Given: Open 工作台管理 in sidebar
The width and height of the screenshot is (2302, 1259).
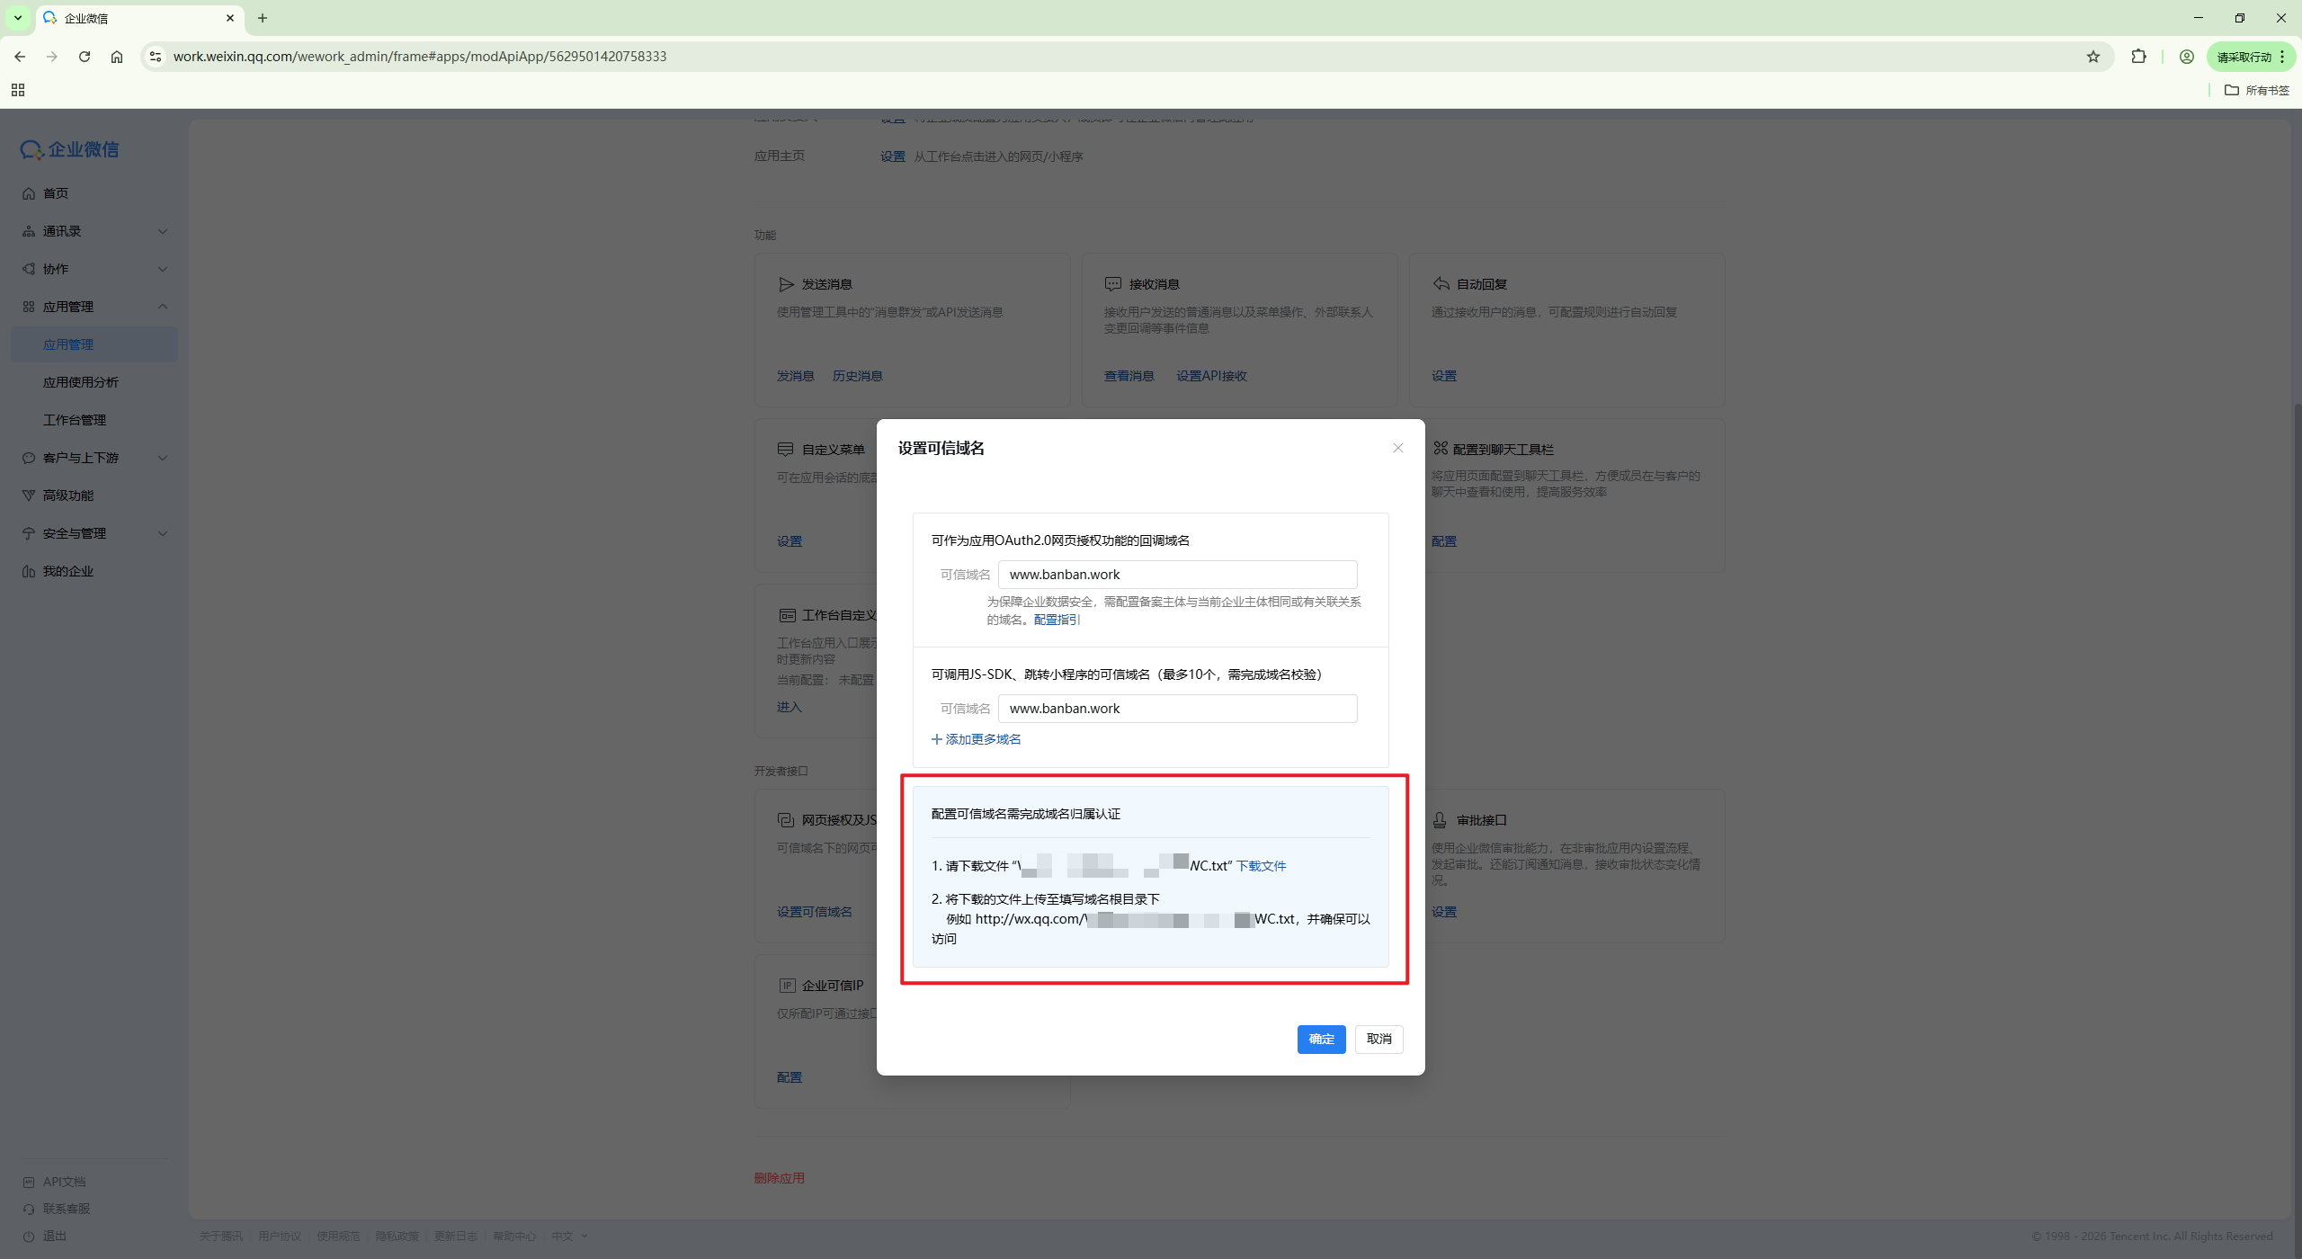Looking at the screenshot, I should tap(75, 420).
